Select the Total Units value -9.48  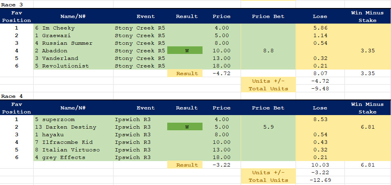[320, 89]
